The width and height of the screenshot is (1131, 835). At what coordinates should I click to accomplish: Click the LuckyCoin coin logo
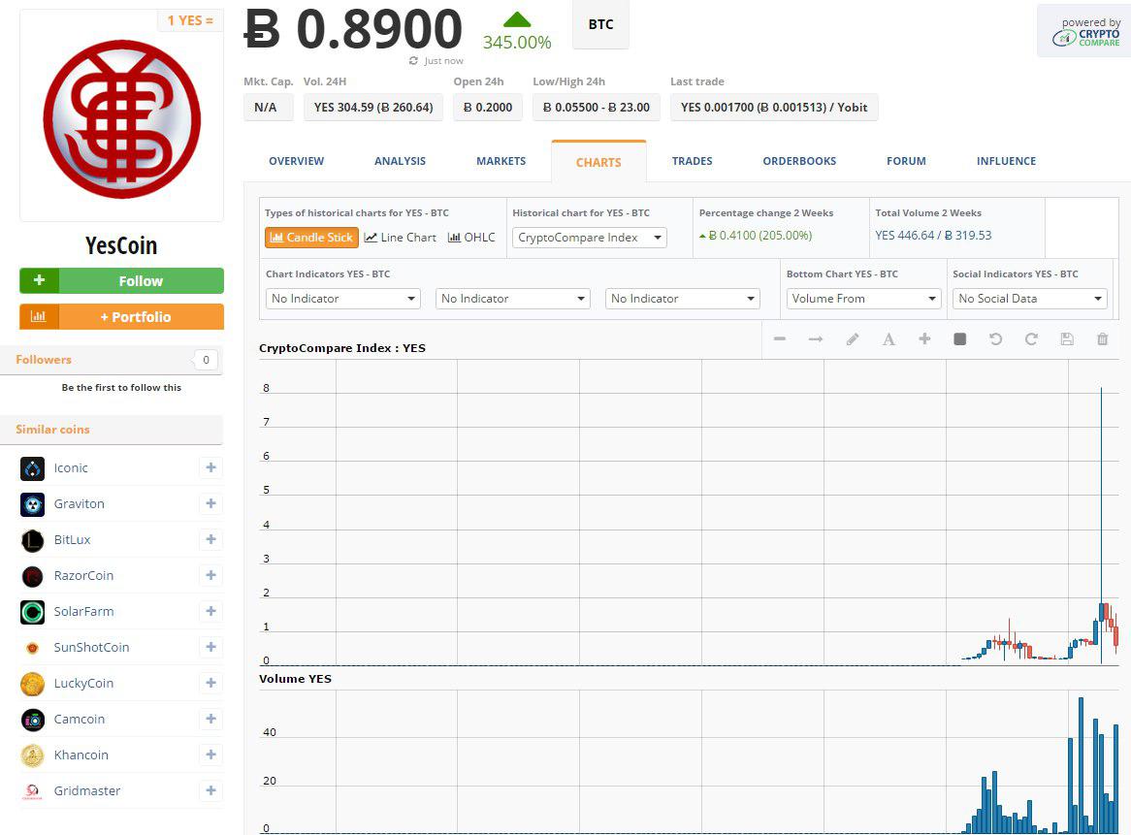pos(32,684)
